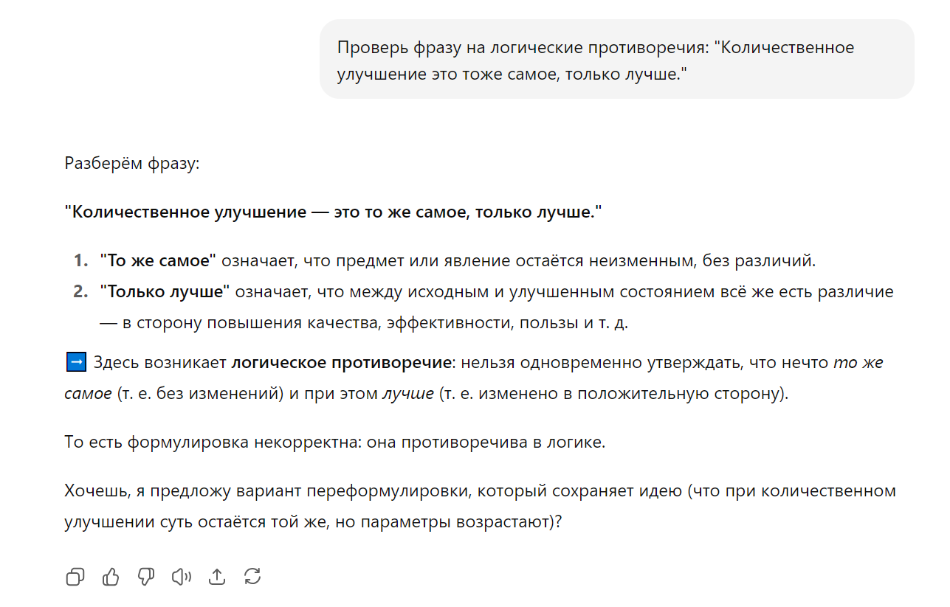Screen dimensions: 950x607
Task: Click the user message bubble starting "Проверь фразу"
Action: coord(617,60)
